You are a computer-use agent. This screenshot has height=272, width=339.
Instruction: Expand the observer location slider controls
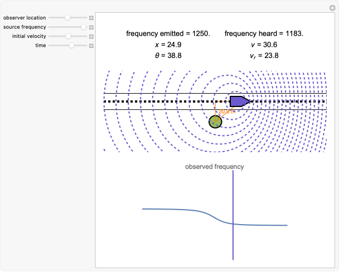coord(91,18)
